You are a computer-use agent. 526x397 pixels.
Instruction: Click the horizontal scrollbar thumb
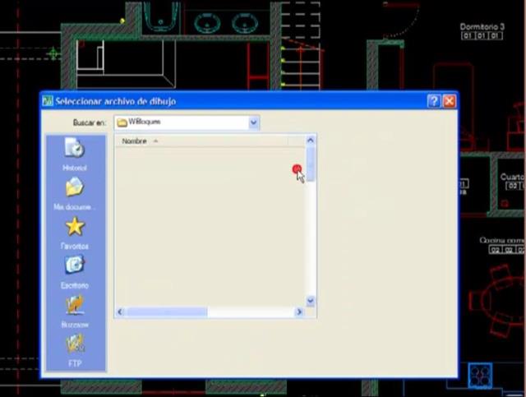[166, 312]
